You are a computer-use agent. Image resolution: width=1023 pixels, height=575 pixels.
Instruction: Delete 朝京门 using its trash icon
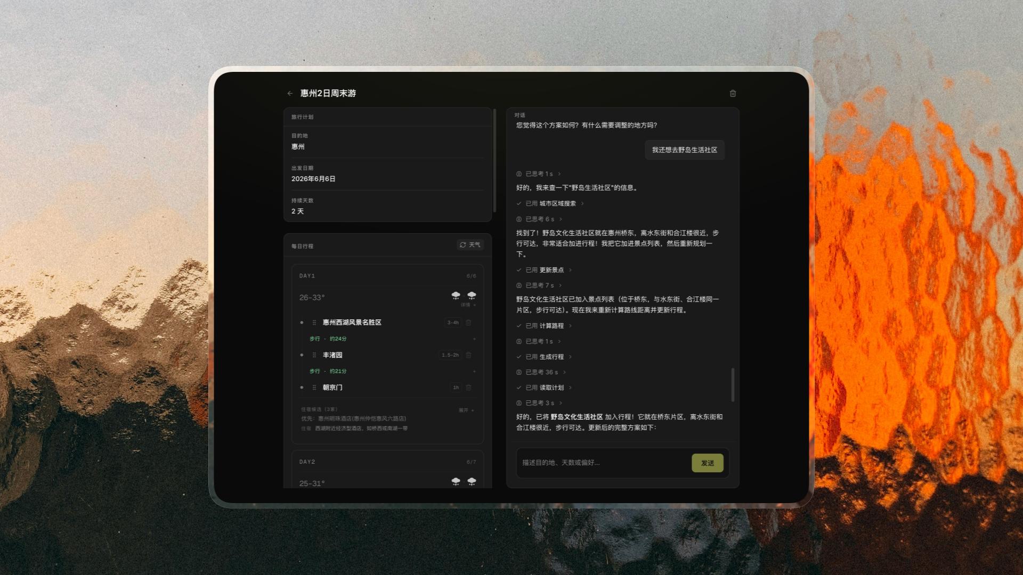[468, 388]
